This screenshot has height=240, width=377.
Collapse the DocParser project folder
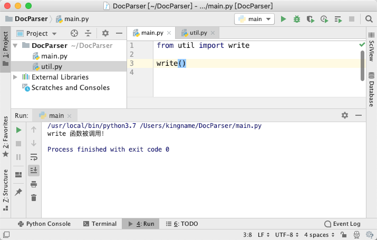point(15,45)
